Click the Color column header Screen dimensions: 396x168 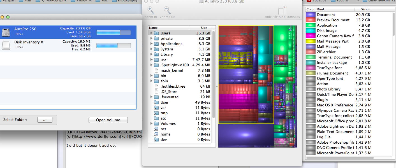[311, 9]
